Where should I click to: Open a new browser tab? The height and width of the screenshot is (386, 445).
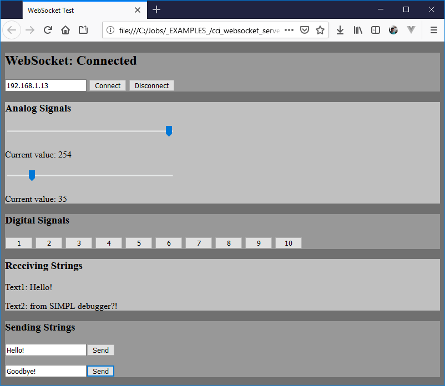point(156,9)
